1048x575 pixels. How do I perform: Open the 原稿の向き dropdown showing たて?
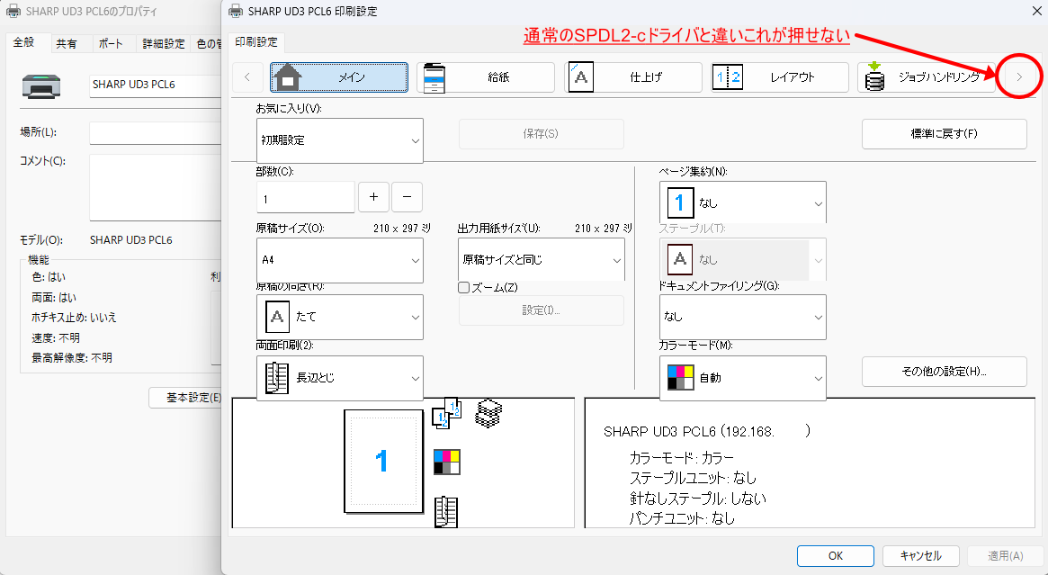pyautogui.click(x=339, y=317)
